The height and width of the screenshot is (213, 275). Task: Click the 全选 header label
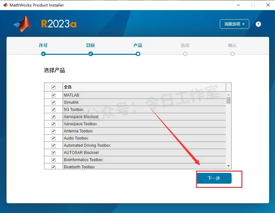pos(68,87)
